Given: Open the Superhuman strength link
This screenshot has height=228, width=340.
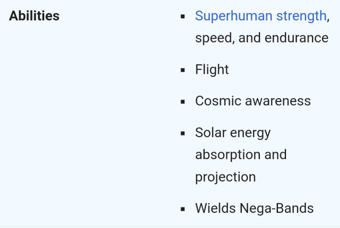Looking at the screenshot, I should 261,17.
